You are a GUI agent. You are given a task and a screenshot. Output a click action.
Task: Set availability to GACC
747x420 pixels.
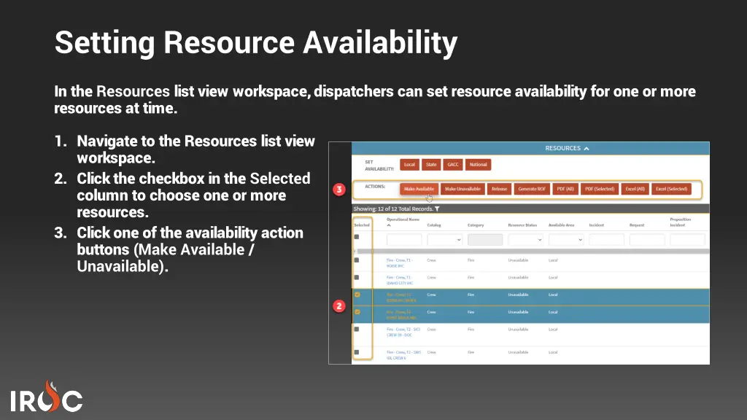pyautogui.click(x=453, y=165)
